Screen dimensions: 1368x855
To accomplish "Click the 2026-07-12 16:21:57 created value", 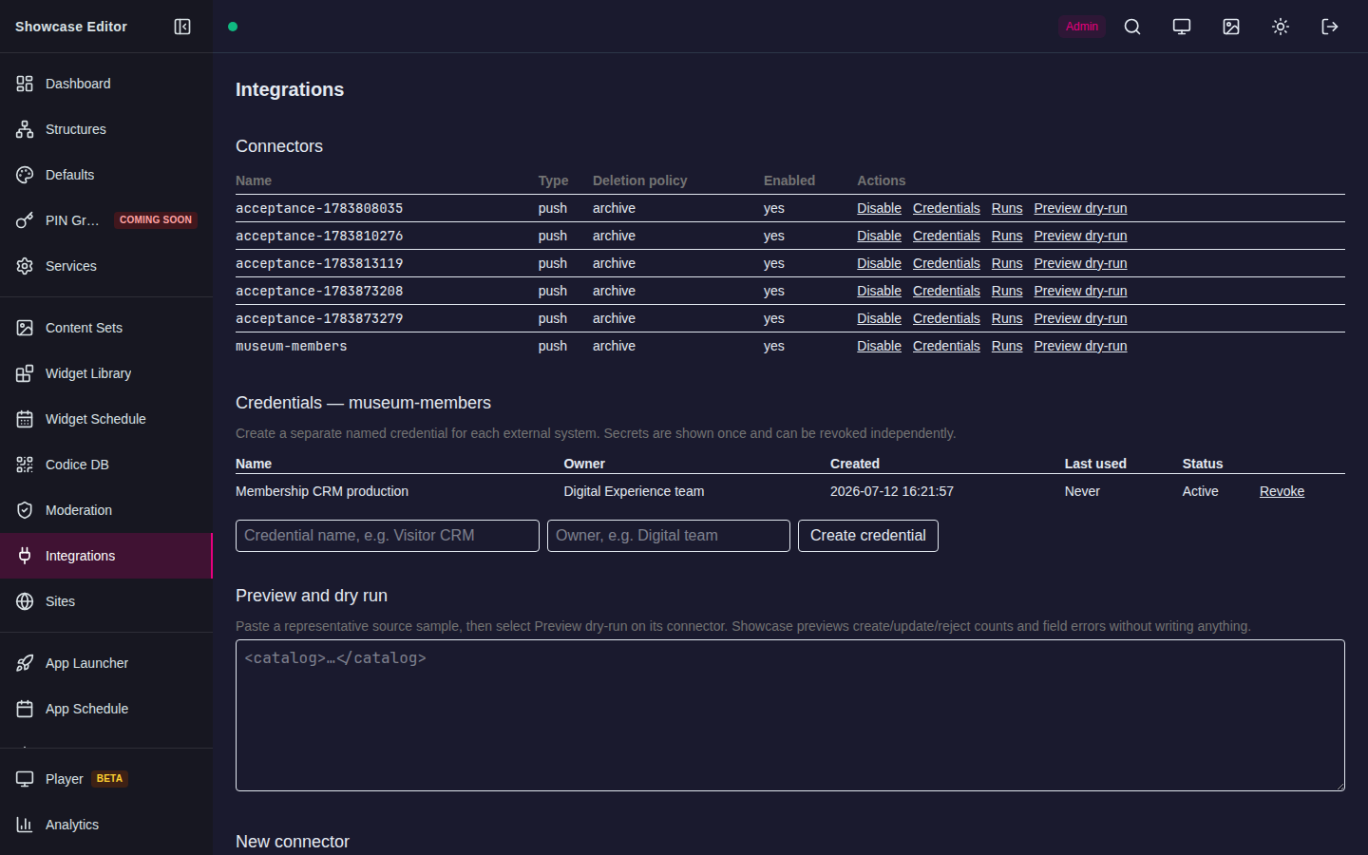I will tap(892, 491).
